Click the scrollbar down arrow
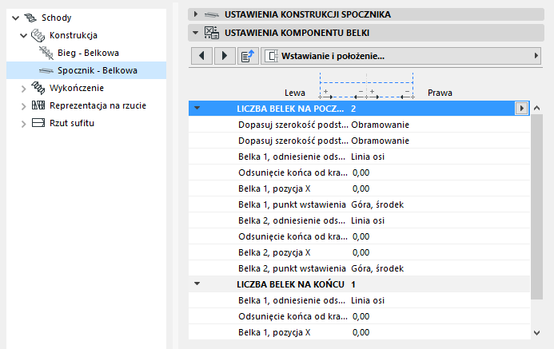 tap(536, 333)
